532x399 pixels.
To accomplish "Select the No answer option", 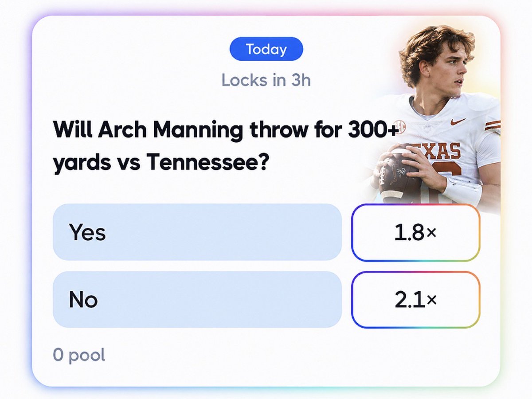I will [x=197, y=300].
